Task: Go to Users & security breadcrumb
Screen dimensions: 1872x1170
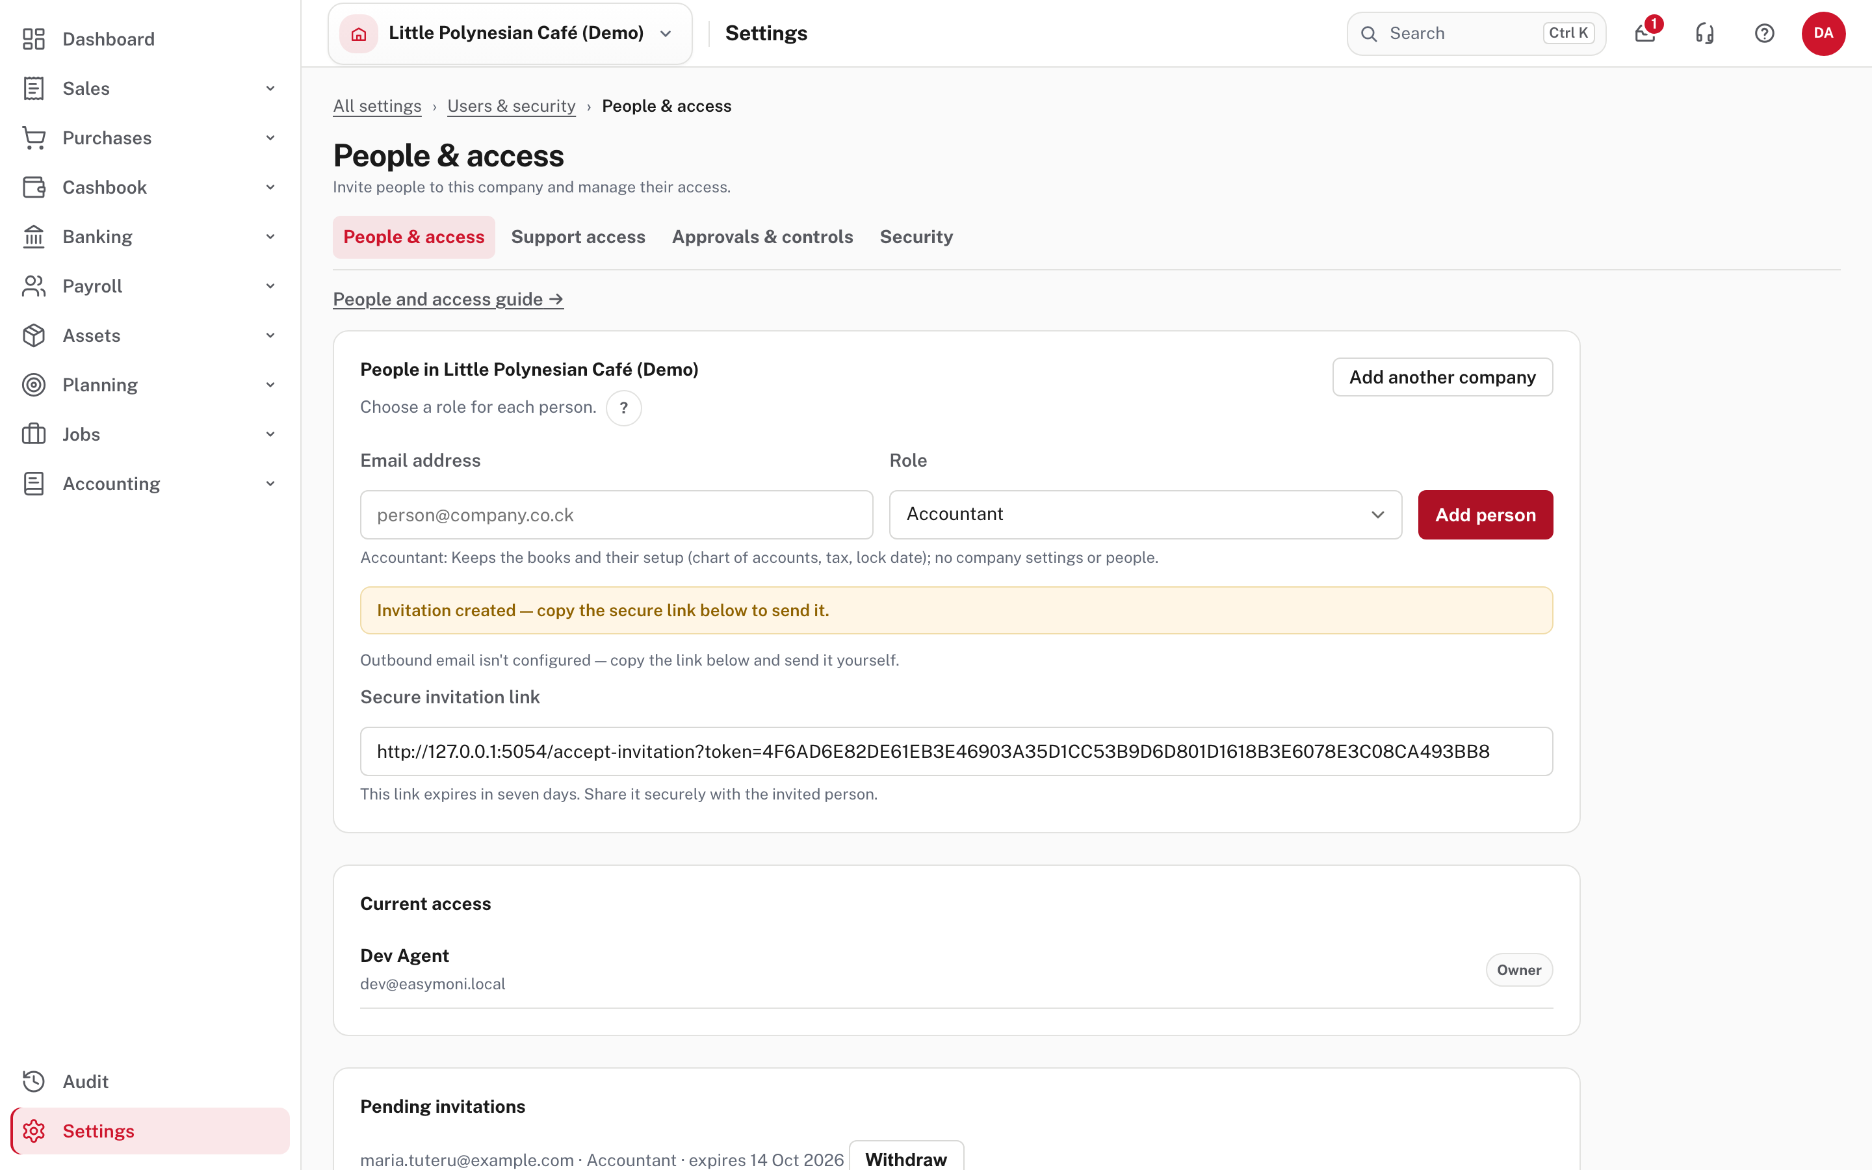Action: pyautogui.click(x=512, y=106)
